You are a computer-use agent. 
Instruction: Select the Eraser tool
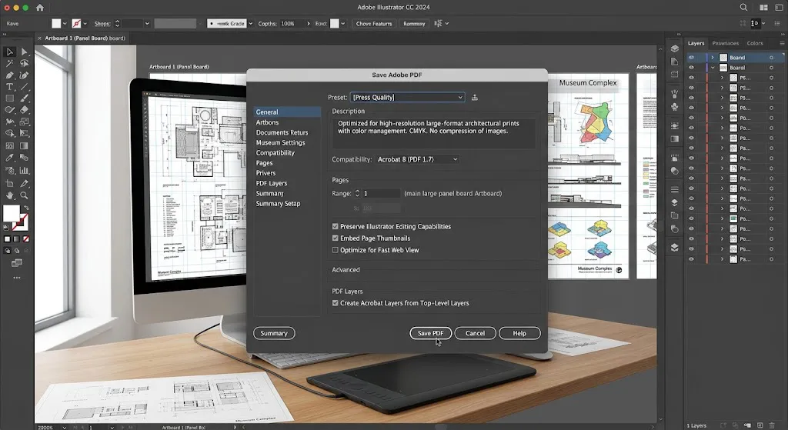[24, 110]
